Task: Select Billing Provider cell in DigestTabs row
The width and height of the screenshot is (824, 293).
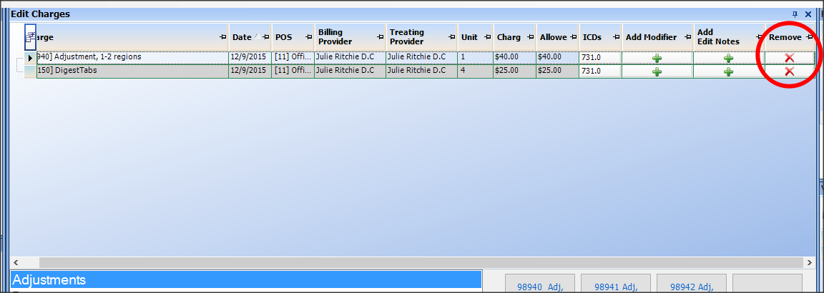Action: tap(350, 71)
